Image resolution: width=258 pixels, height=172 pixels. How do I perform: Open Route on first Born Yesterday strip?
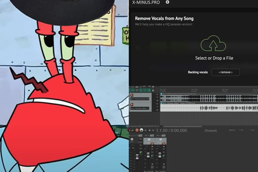point(152,156)
